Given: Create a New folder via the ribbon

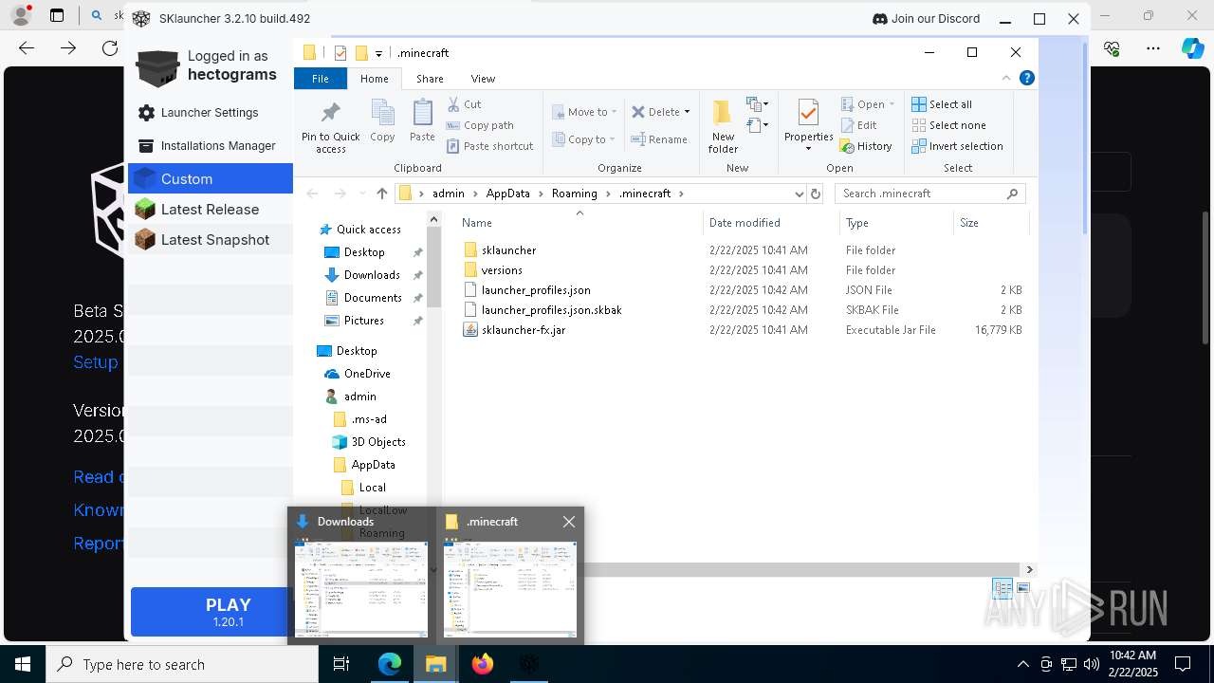Looking at the screenshot, I should (723, 126).
